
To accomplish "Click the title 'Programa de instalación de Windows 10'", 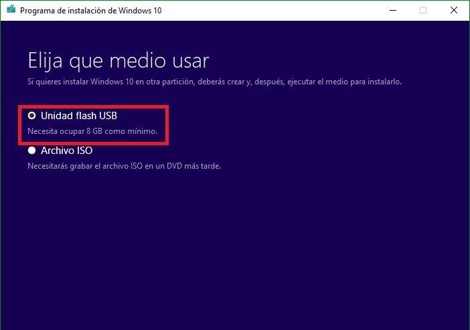I will (x=91, y=11).
